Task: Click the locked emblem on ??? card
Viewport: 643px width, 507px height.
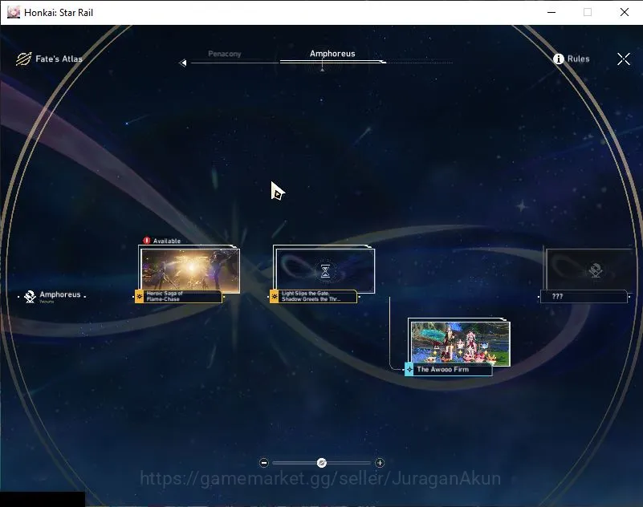Action: (x=596, y=270)
